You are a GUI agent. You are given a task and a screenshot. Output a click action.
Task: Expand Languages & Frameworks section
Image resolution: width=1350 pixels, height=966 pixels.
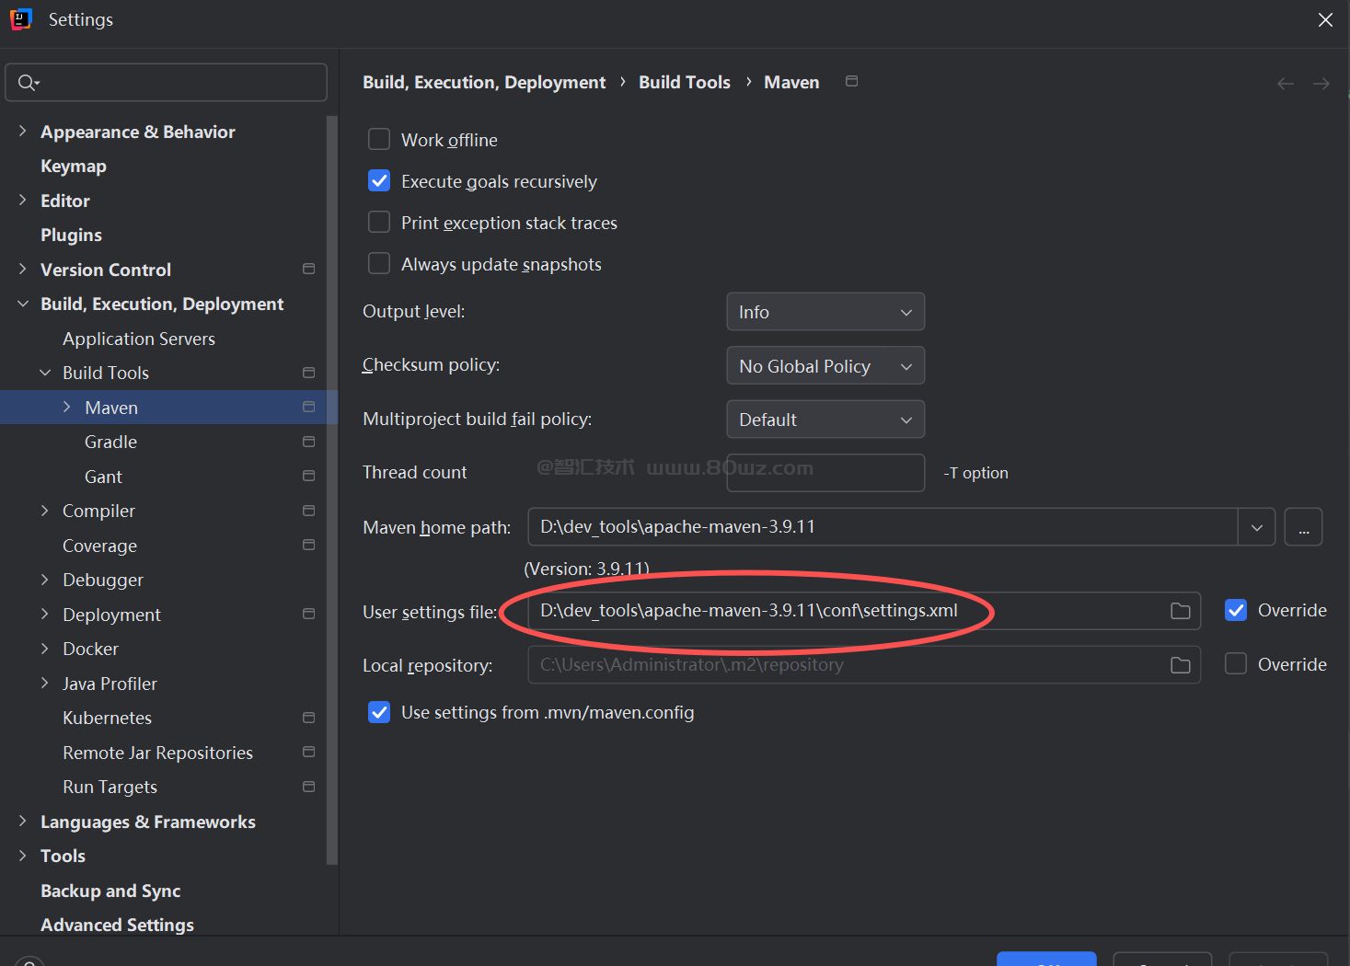tap(22, 821)
